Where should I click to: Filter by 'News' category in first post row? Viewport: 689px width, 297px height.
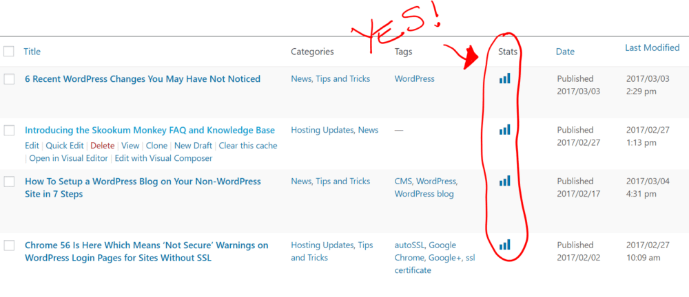(300, 79)
